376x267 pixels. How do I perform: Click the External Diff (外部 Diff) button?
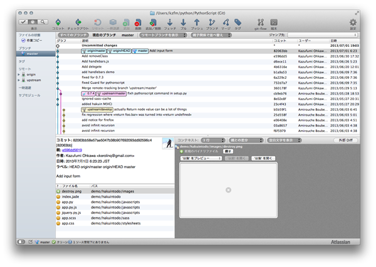pos(345,140)
